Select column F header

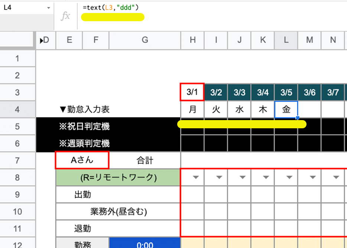click(x=95, y=40)
